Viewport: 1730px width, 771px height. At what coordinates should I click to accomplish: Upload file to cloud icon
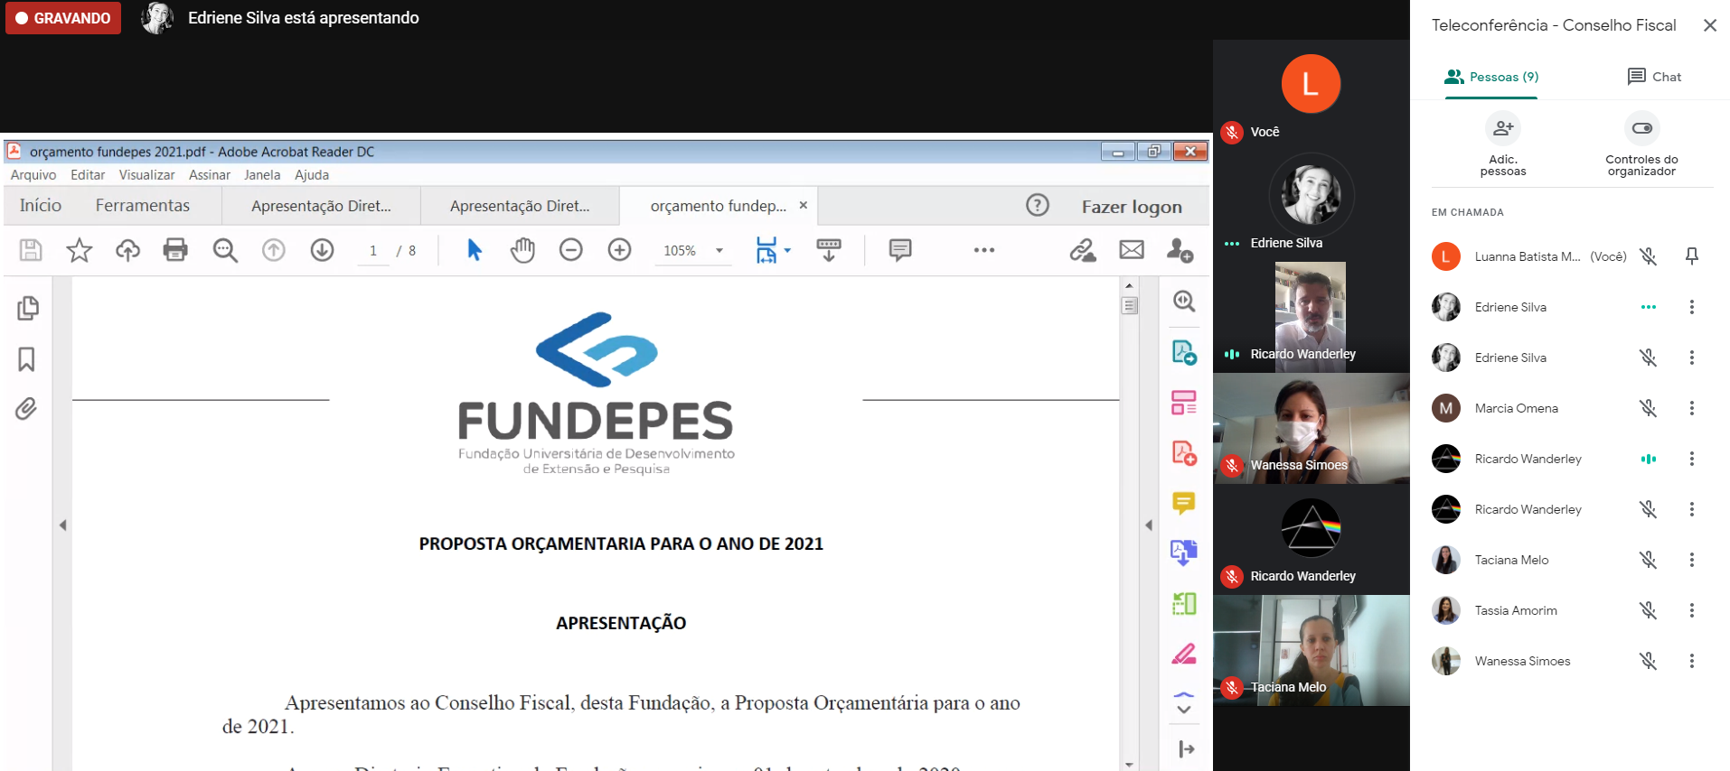point(127,250)
